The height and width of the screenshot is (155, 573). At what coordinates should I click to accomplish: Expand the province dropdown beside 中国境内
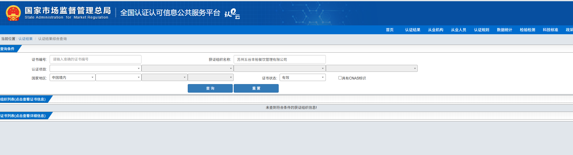[x=119, y=77]
